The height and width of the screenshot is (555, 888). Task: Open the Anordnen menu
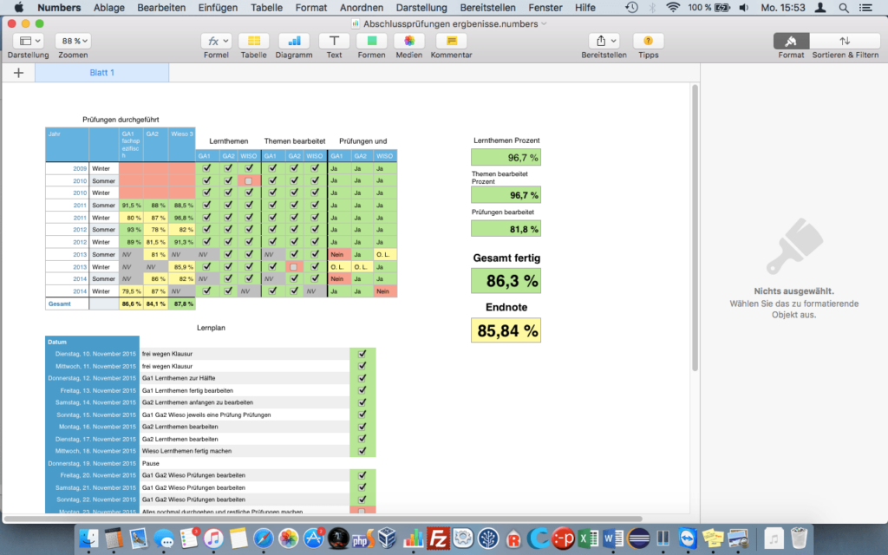pyautogui.click(x=362, y=8)
